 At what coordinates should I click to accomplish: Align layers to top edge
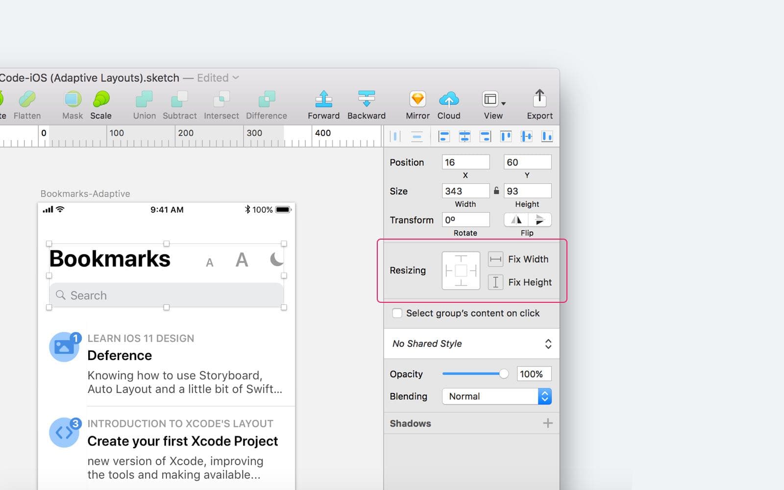(506, 136)
